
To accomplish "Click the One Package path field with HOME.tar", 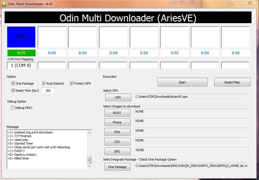I will pos(191,167).
